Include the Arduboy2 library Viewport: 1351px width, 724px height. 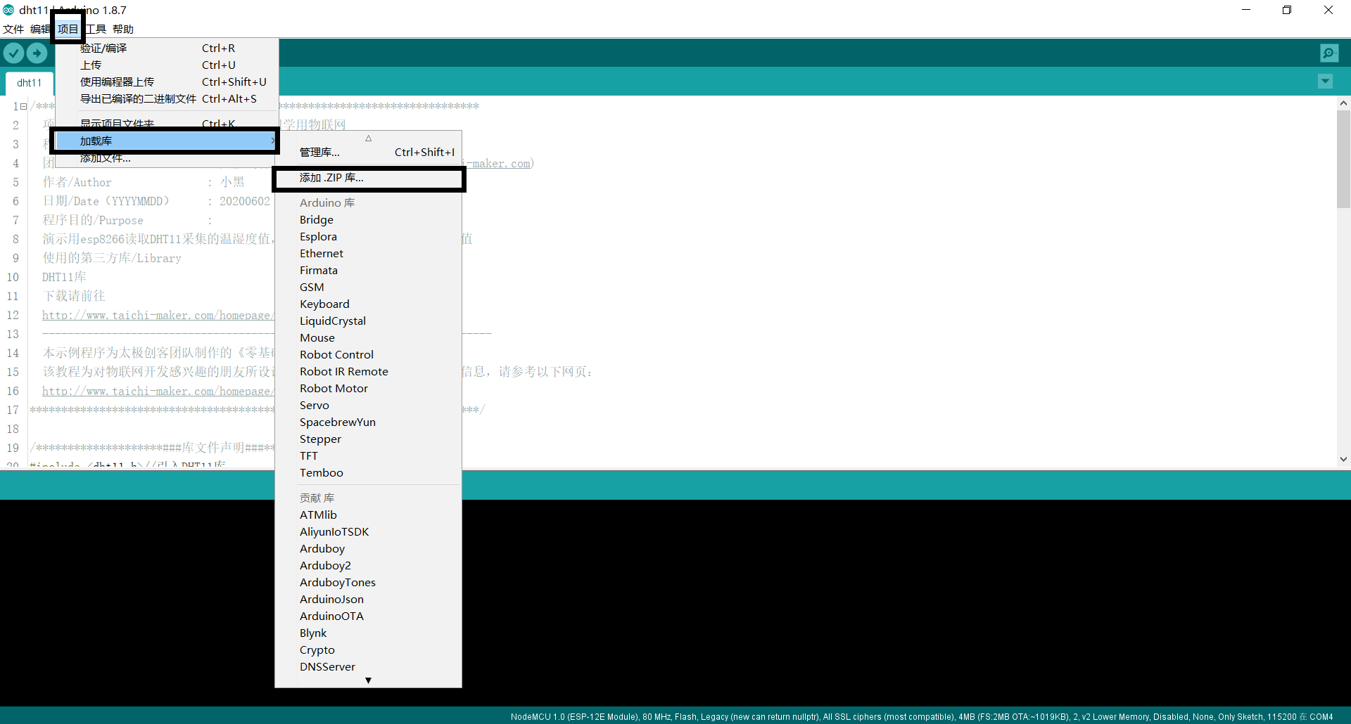pyautogui.click(x=368, y=565)
